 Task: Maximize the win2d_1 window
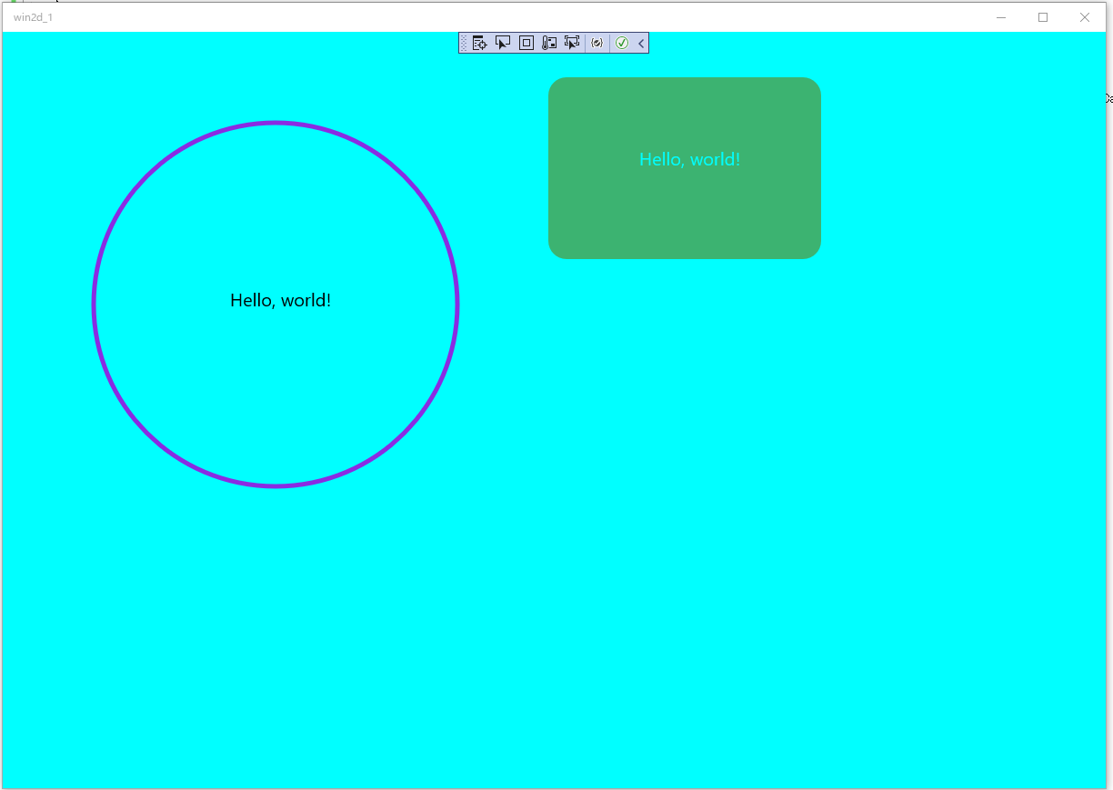coord(1043,17)
